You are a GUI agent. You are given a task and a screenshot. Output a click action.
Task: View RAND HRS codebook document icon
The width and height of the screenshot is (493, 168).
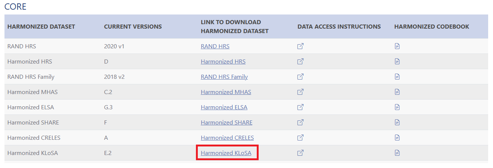pyautogui.click(x=397, y=46)
